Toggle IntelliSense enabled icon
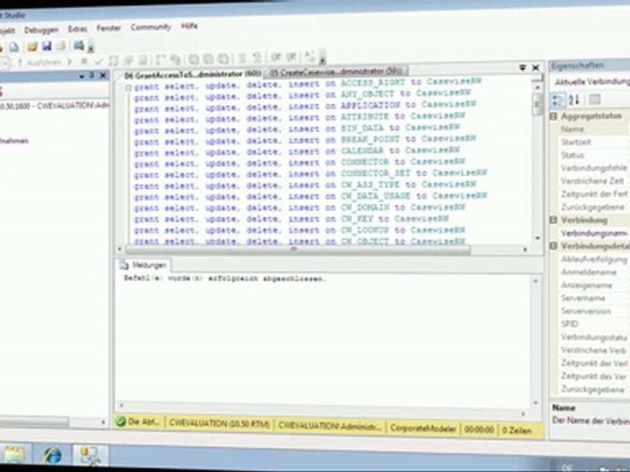This screenshot has width=630, height=472. (142, 60)
